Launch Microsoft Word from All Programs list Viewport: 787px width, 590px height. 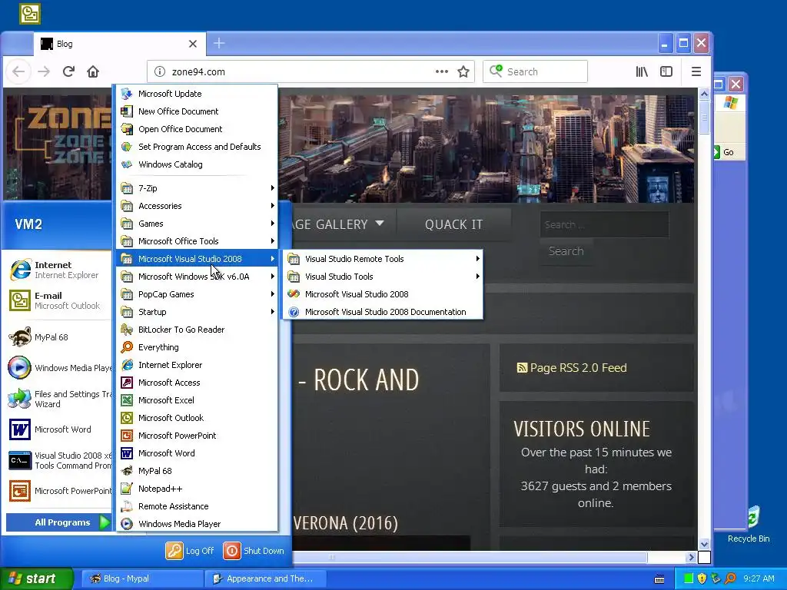pyautogui.click(x=197, y=453)
